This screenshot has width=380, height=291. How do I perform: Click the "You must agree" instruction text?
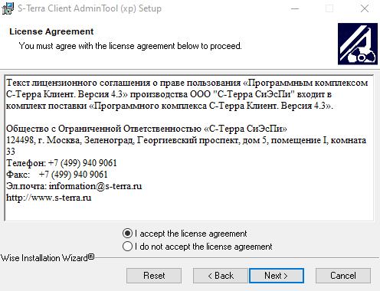(130, 46)
